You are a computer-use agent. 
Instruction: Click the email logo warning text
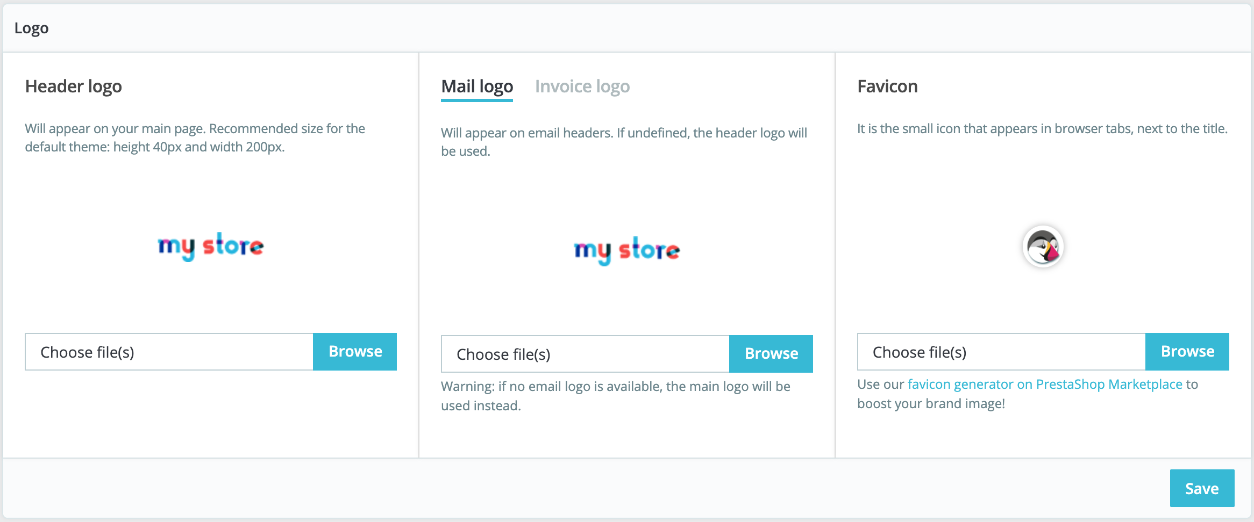[x=615, y=396]
